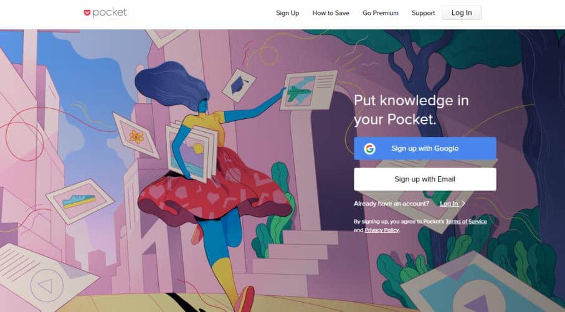Go to the Go Premium page

[381, 13]
